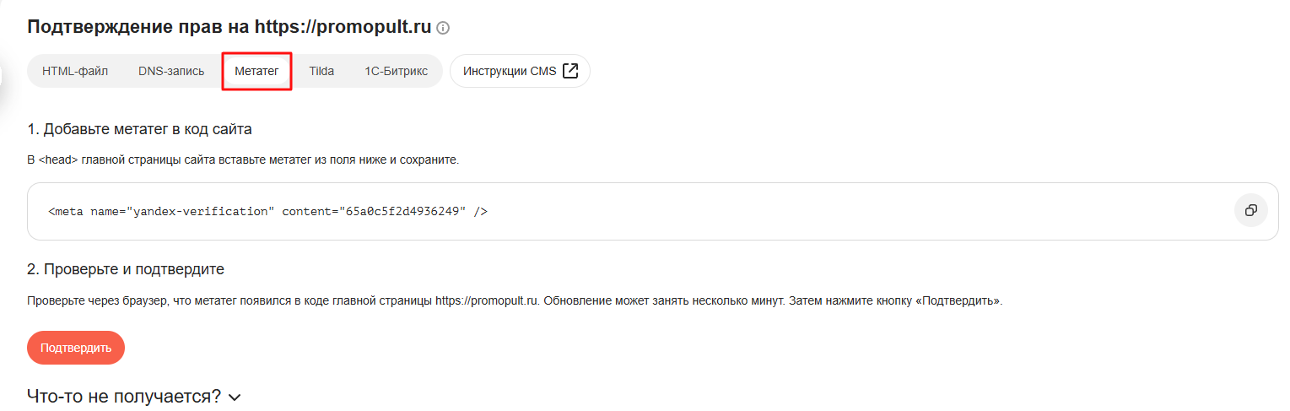The image size is (1290, 411).
Task: Choose the Tilda verification tab
Action: coord(321,71)
